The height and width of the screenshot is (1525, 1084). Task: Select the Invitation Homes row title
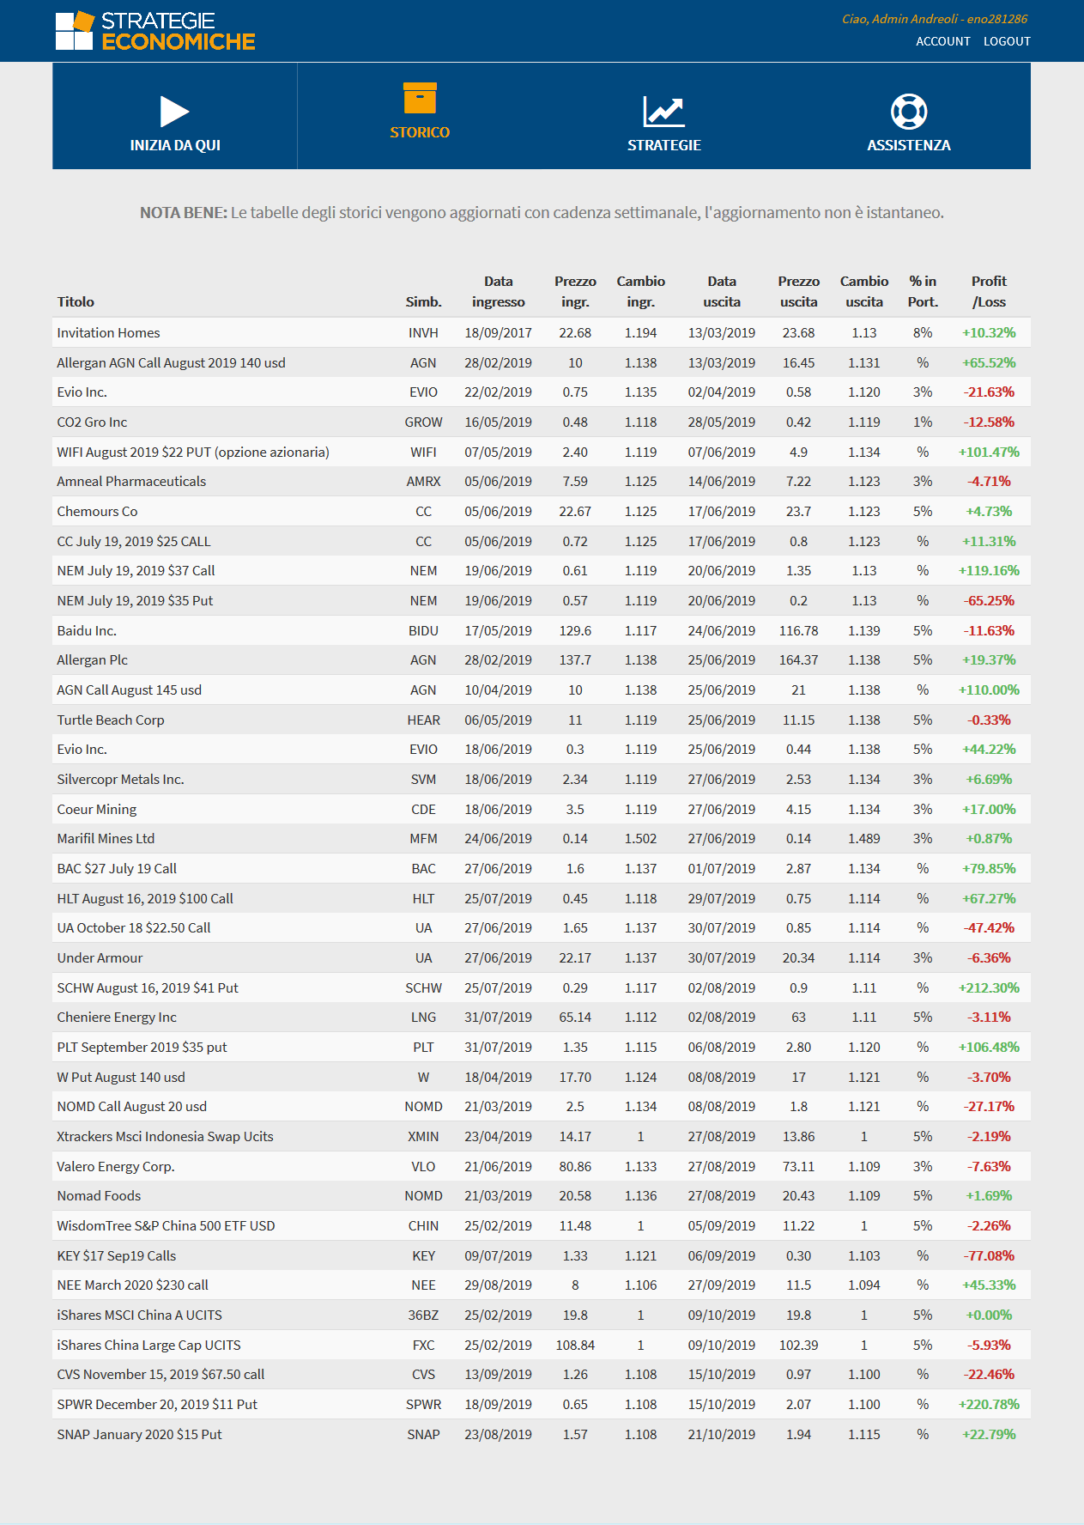pyautogui.click(x=108, y=332)
